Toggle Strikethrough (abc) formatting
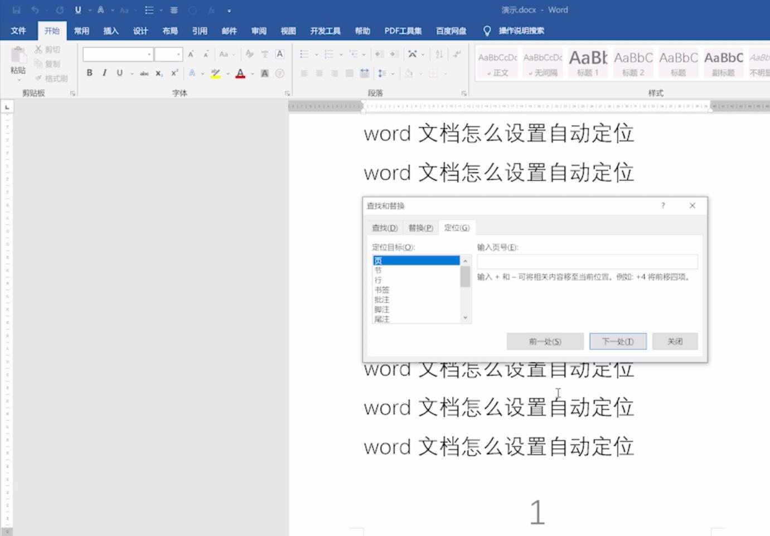 144,73
